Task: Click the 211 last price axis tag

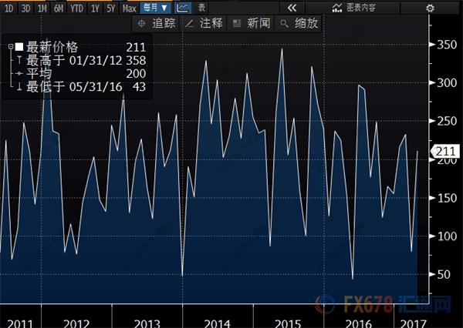Action: click(445, 152)
